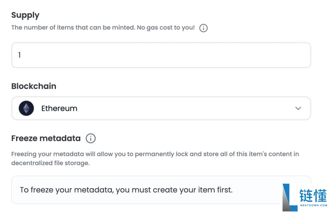The height and width of the screenshot is (212, 329).
Task: Select the Ethereum text label in dropdown
Action: click(x=59, y=108)
